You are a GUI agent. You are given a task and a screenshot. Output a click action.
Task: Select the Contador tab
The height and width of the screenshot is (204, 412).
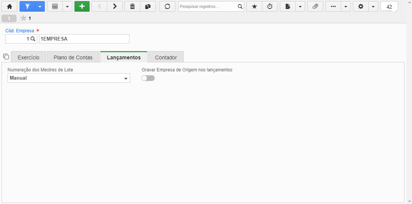tap(166, 57)
